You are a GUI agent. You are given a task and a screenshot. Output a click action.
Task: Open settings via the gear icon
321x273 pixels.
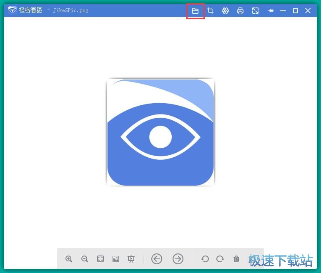click(225, 11)
